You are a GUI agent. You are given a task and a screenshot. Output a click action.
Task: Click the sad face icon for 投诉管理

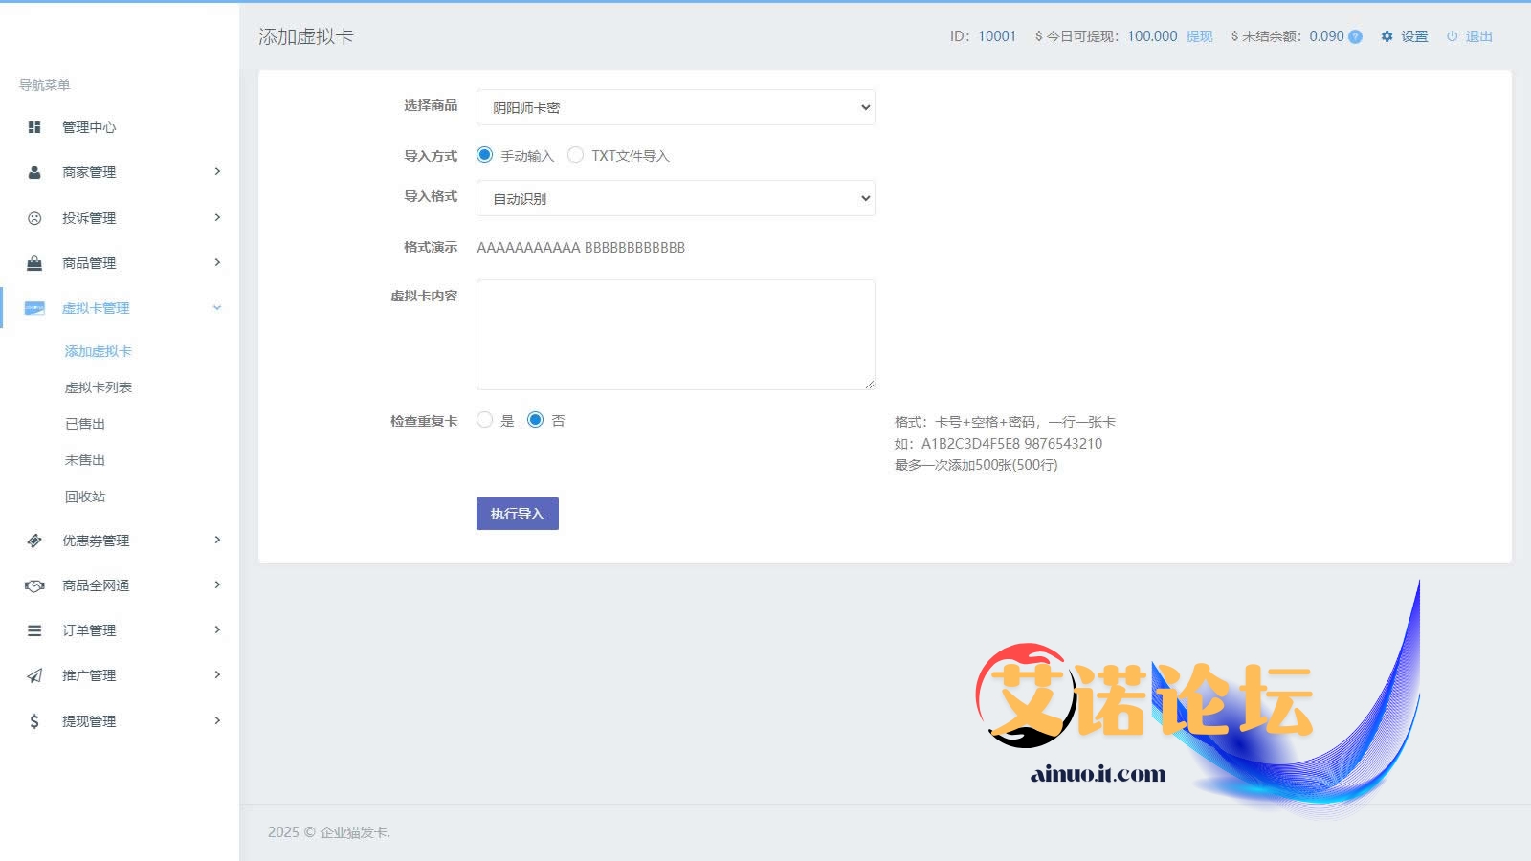pos(34,218)
